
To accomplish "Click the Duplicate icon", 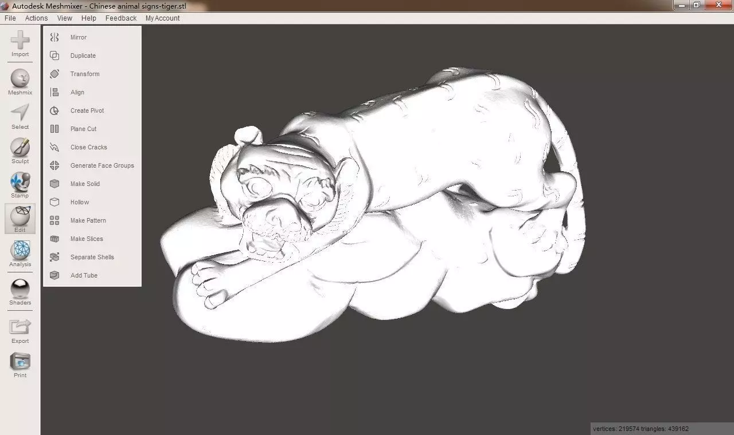I will click(x=54, y=56).
